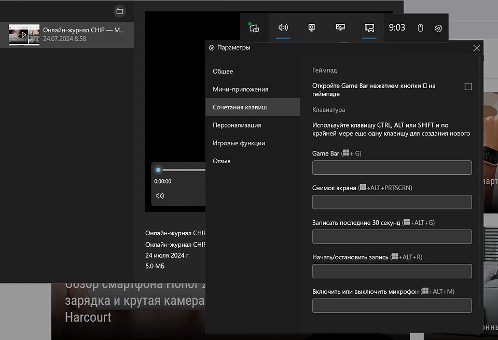
Task: Click the mouse click-through icon near the clock
Action: [x=420, y=28]
